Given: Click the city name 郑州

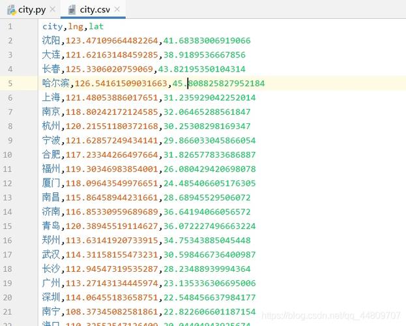Looking at the screenshot, I should pos(51,240).
